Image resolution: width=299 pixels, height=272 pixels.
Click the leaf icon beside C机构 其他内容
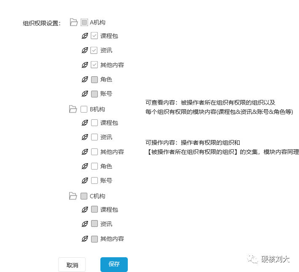coord(85,239)
